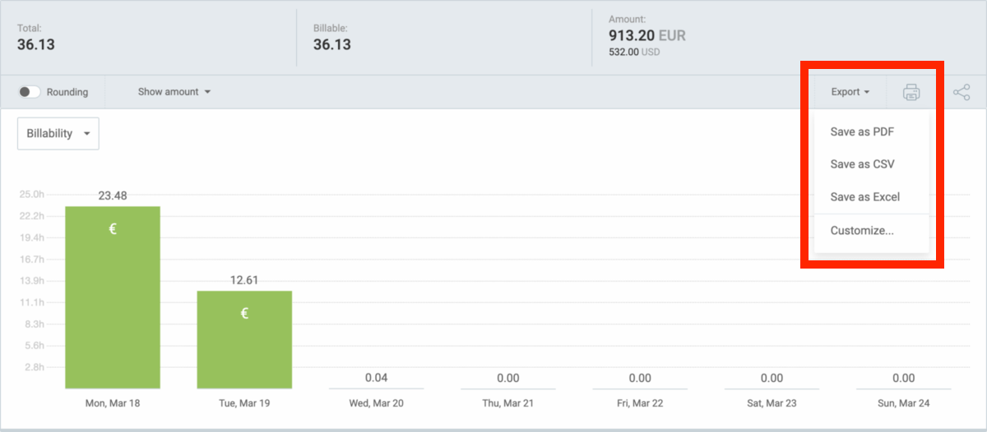The height and width of the screenshot is (432, 987).
Task: Expand the Billability dropdown
Action: (x=58, y=133)
